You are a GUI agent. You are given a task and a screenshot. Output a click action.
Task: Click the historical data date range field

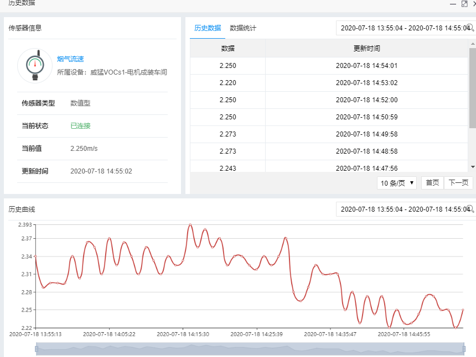coord(399,28)
